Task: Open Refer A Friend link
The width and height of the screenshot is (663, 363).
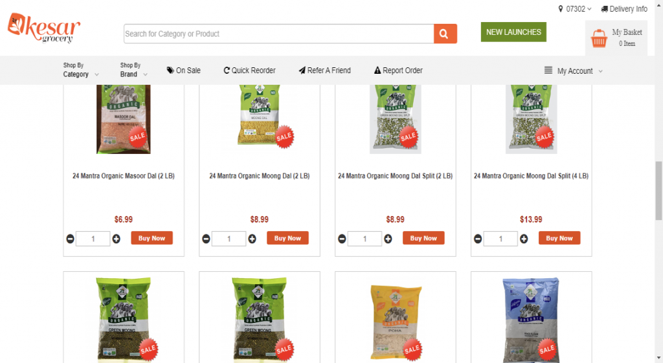Action: pos(325,71)
